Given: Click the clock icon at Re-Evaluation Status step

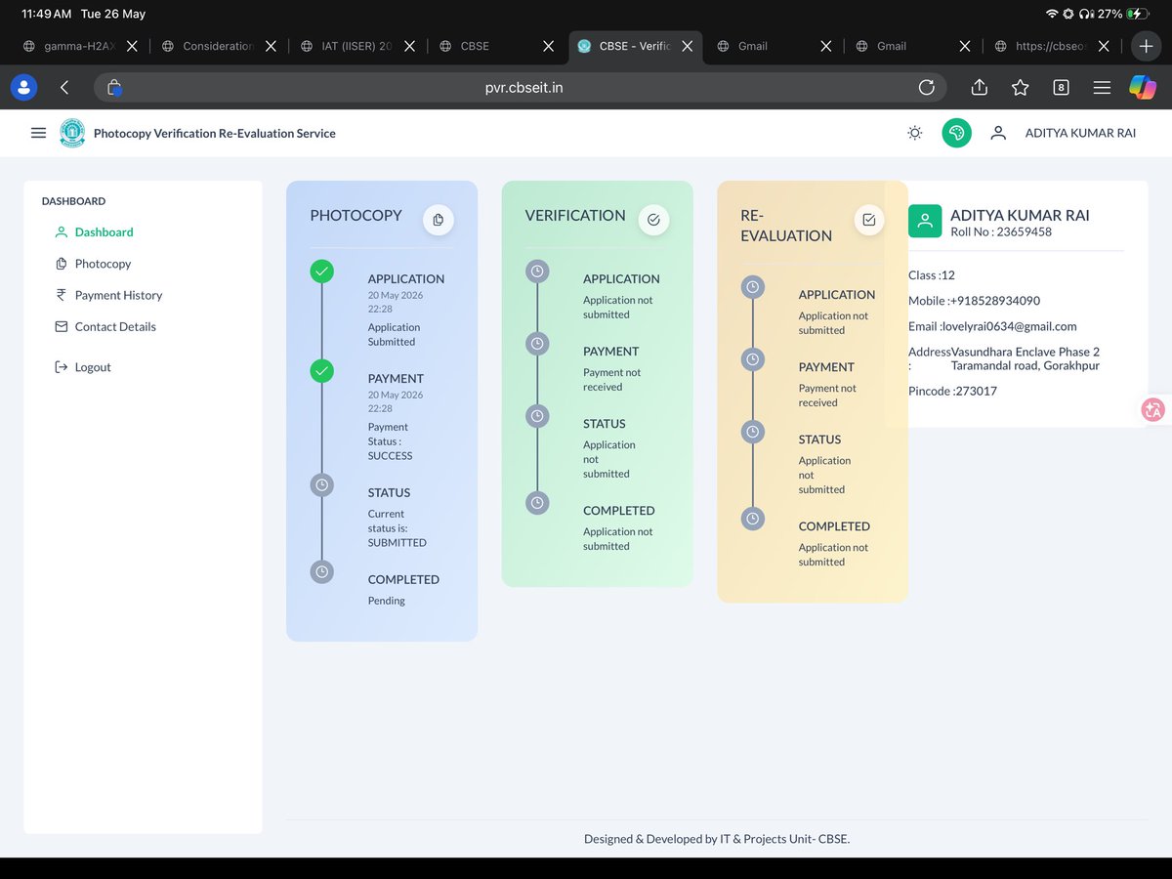Looking at the screenshot, I should point(752,432).
